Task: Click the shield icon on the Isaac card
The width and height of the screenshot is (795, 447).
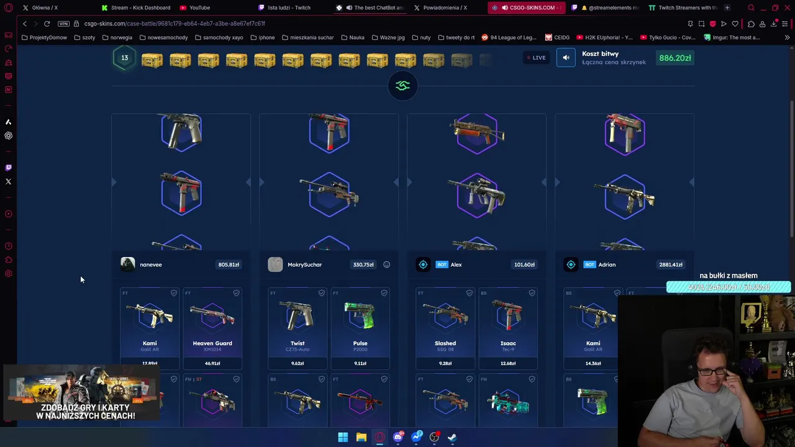Action: click(x=532, y=293)
